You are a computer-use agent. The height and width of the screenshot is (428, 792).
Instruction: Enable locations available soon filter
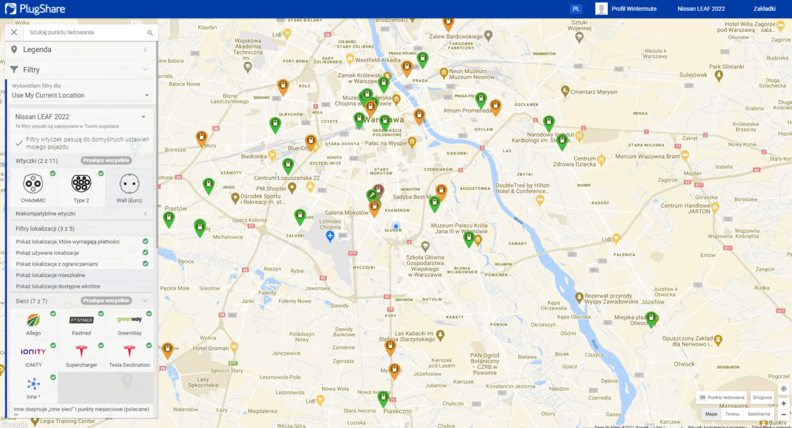pyautogui.click(x=81, y=287)
